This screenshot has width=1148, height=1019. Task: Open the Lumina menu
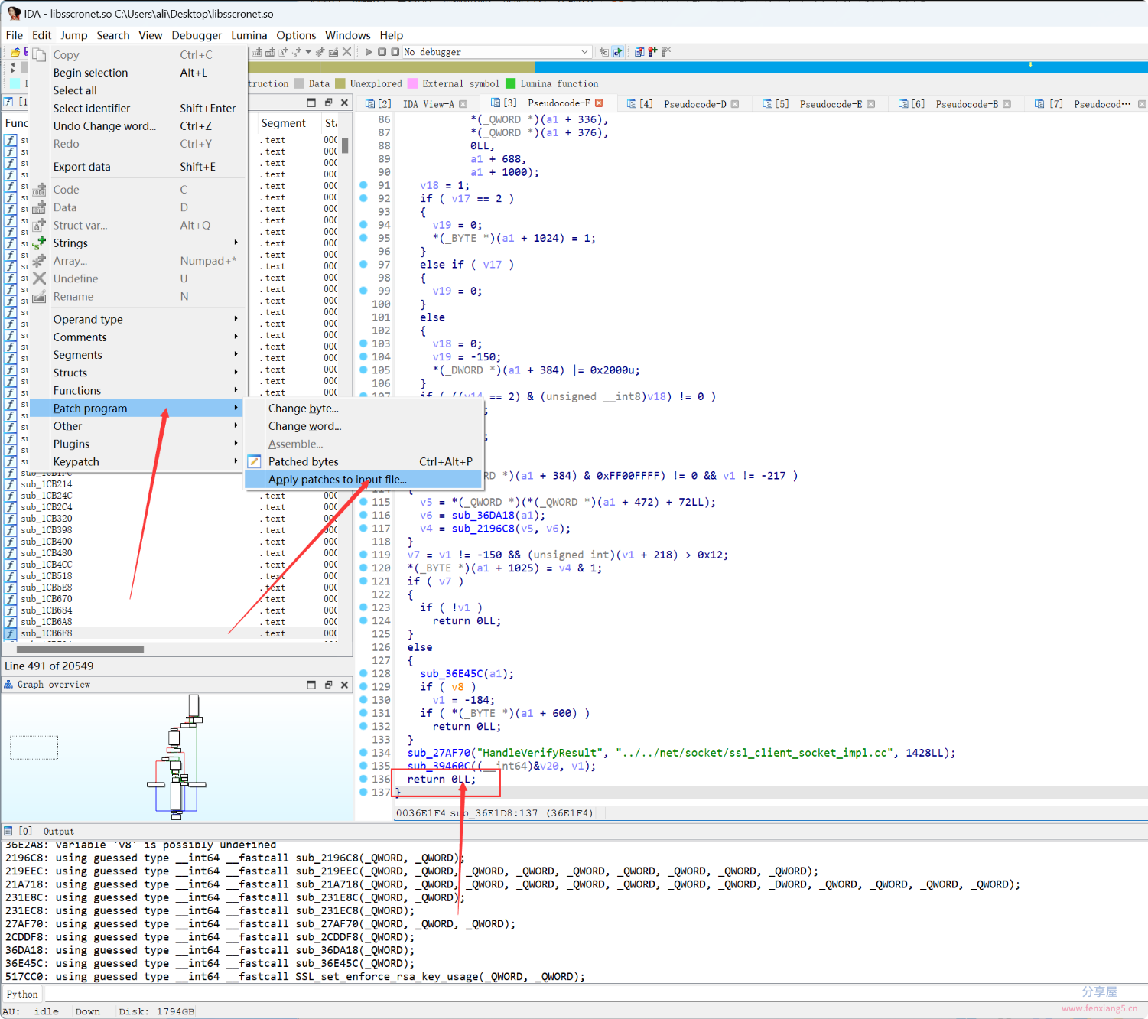pos(249,35)
